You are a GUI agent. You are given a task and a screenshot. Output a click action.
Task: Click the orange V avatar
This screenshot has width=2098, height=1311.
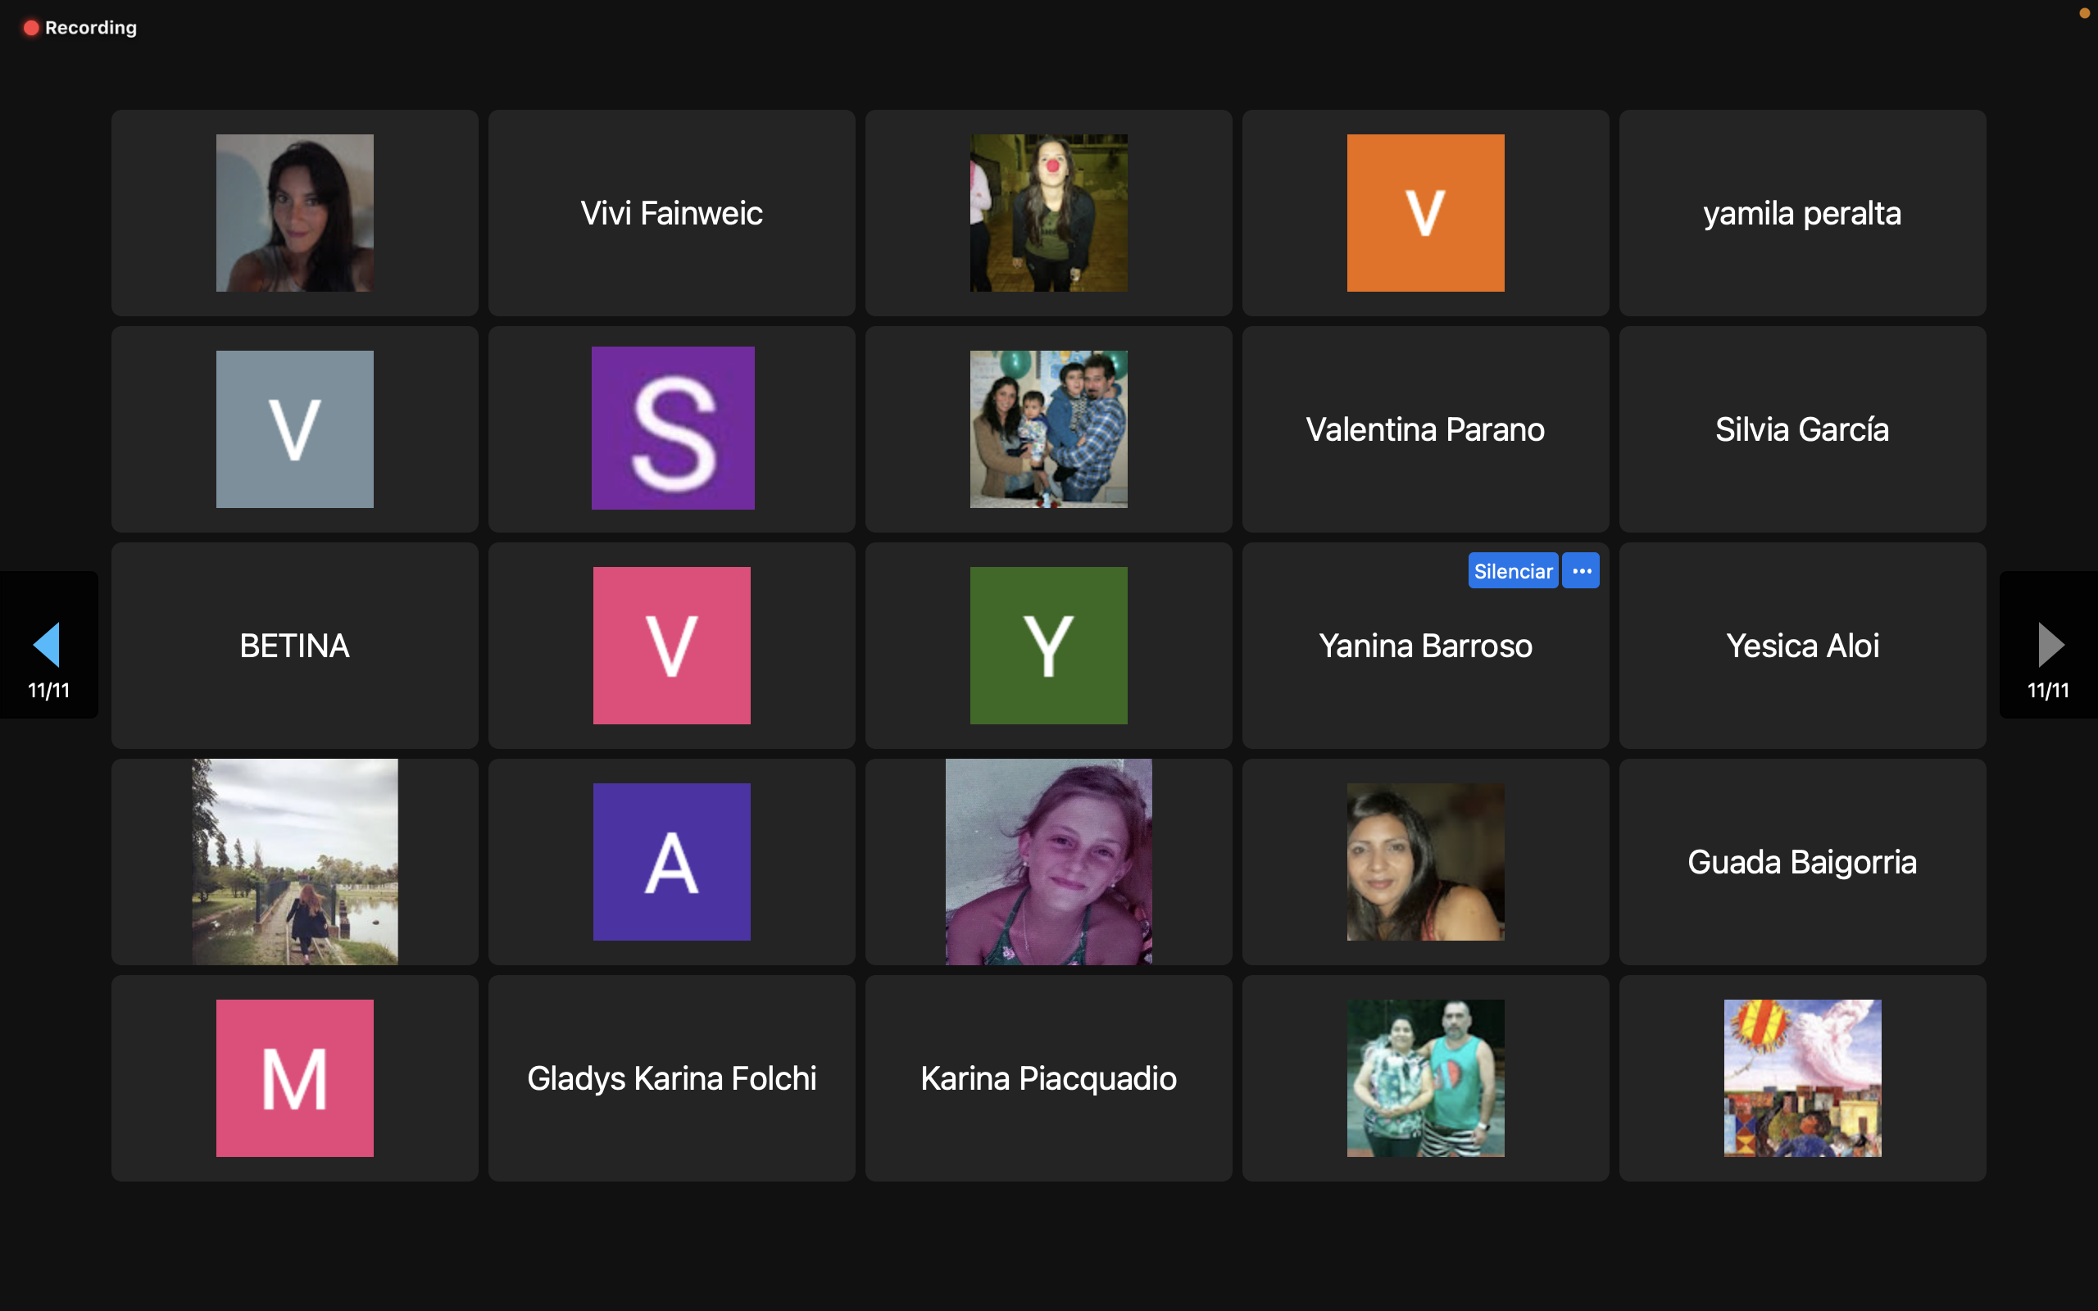click(x=1425, y=212)
